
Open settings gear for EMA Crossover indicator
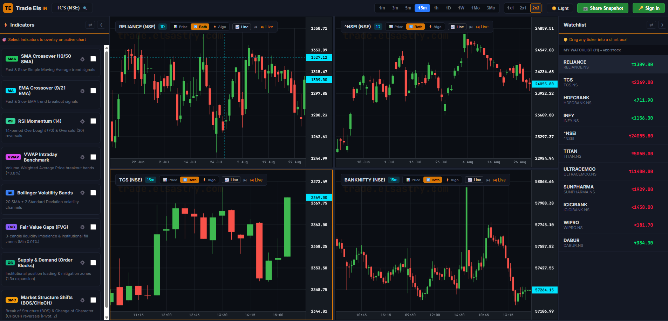point(82,91)
